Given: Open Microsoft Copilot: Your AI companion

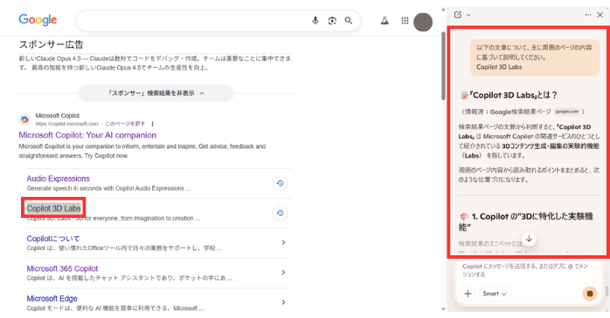Looking at the screenshot, I should 87,135.
